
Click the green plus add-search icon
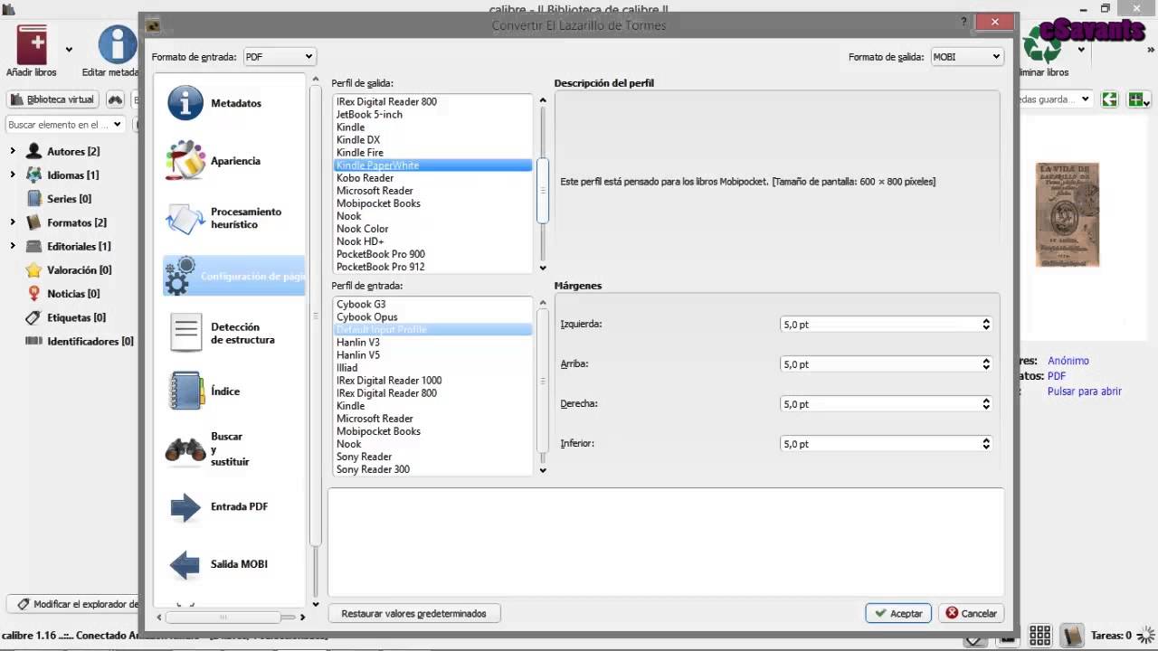1136,99
